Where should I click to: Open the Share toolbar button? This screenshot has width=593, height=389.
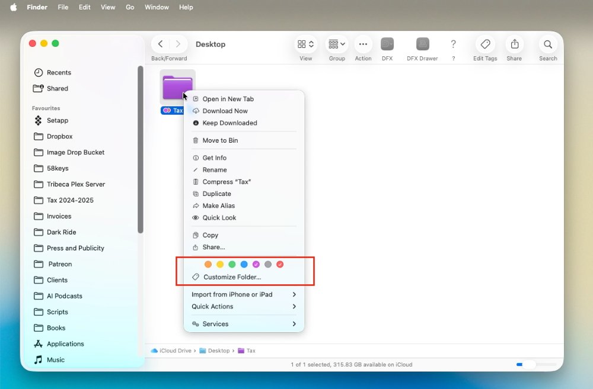click(514, 44)
